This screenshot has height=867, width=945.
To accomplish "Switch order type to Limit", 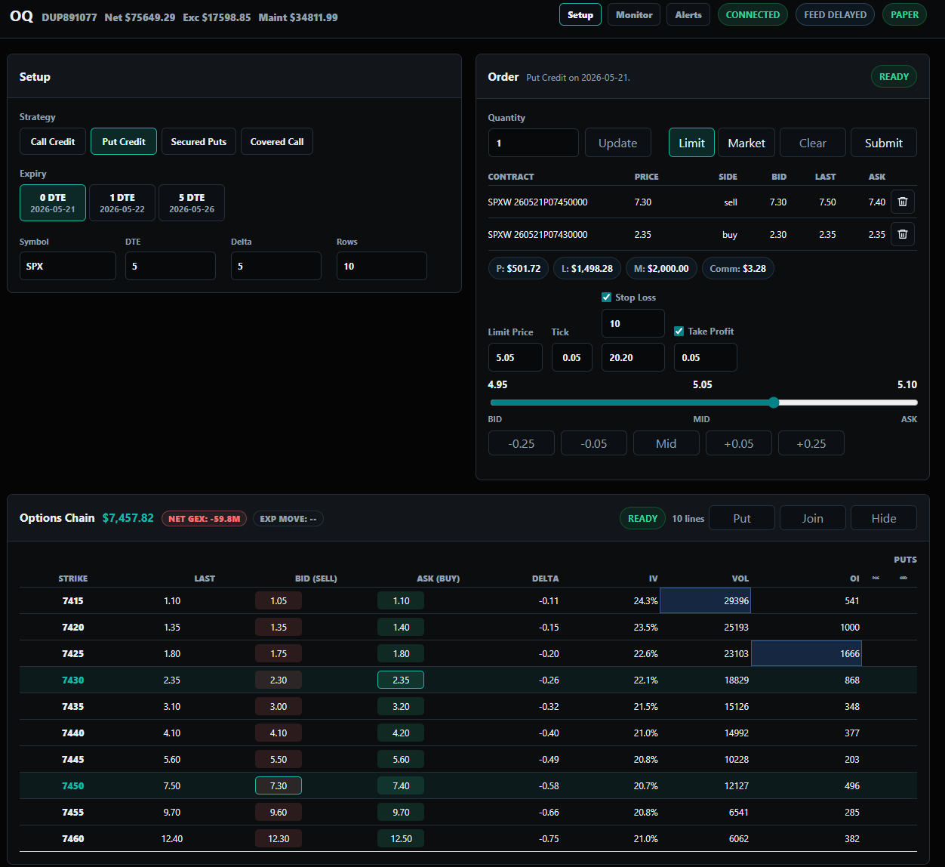I will 691,143.
